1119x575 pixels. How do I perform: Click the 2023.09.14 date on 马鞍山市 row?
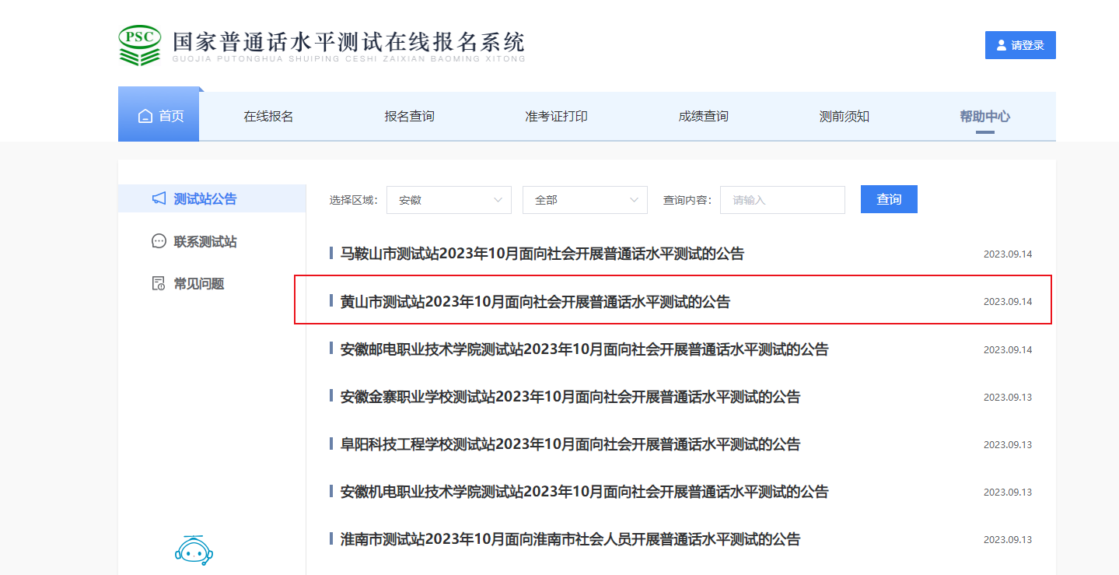pos(1008,254)
